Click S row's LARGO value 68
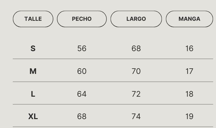 pyautogui.click(x=136, y=48)
